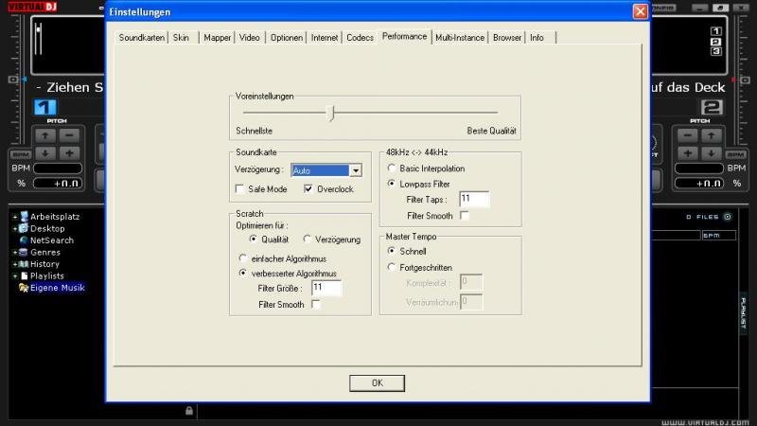
Task: Close the Einstellungen dialog
Action: pyautogui.click(x=641, y=11)
